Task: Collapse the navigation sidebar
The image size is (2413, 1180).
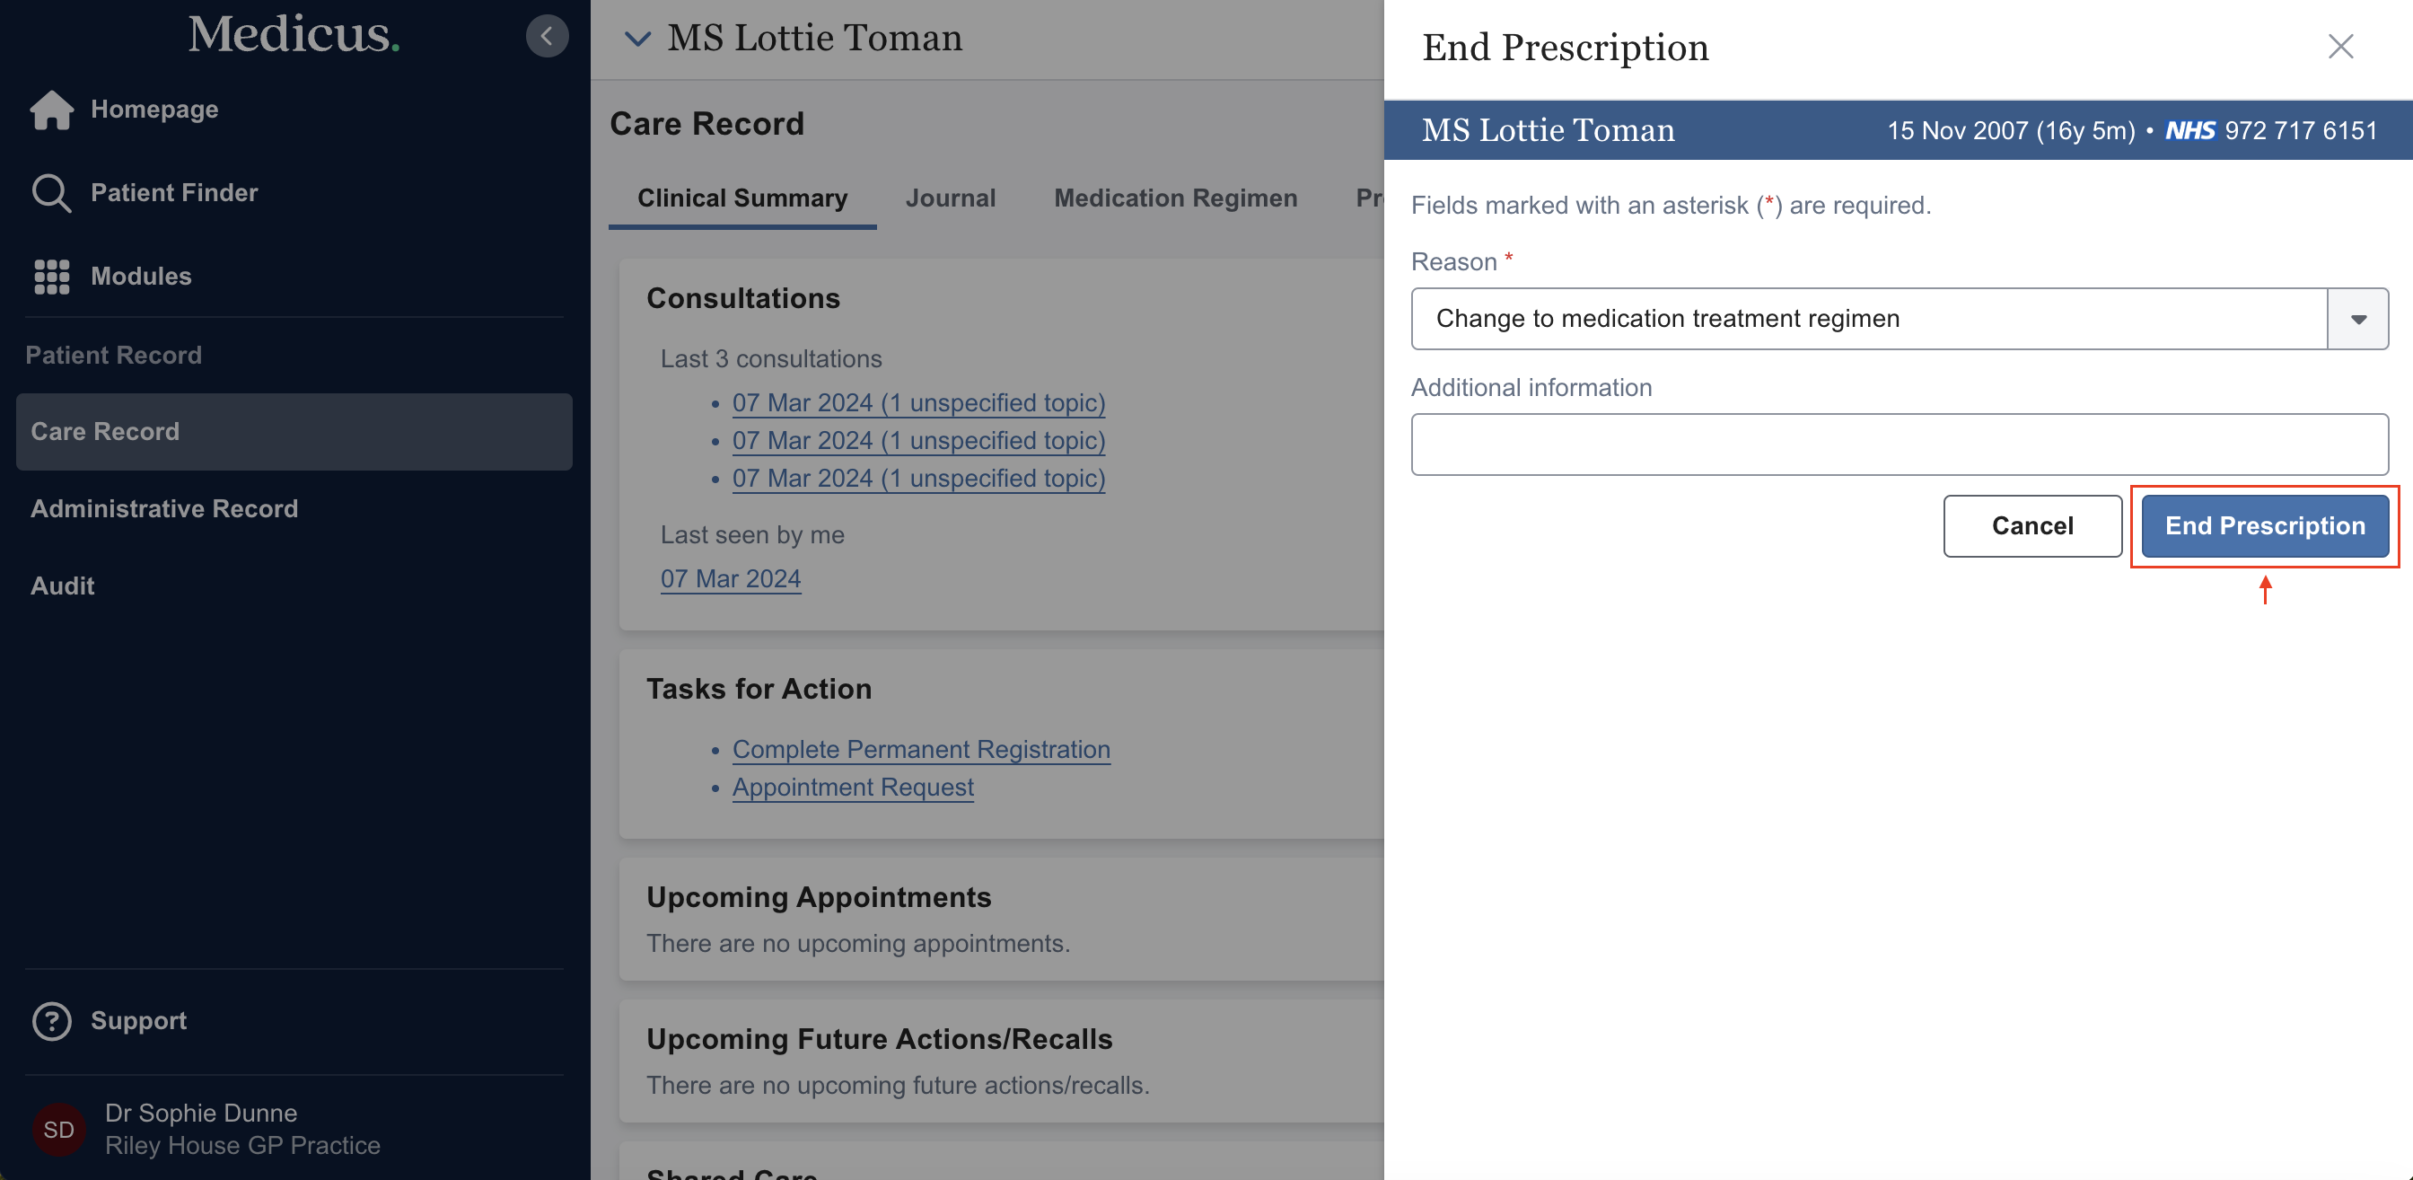Action: [547, 36]
